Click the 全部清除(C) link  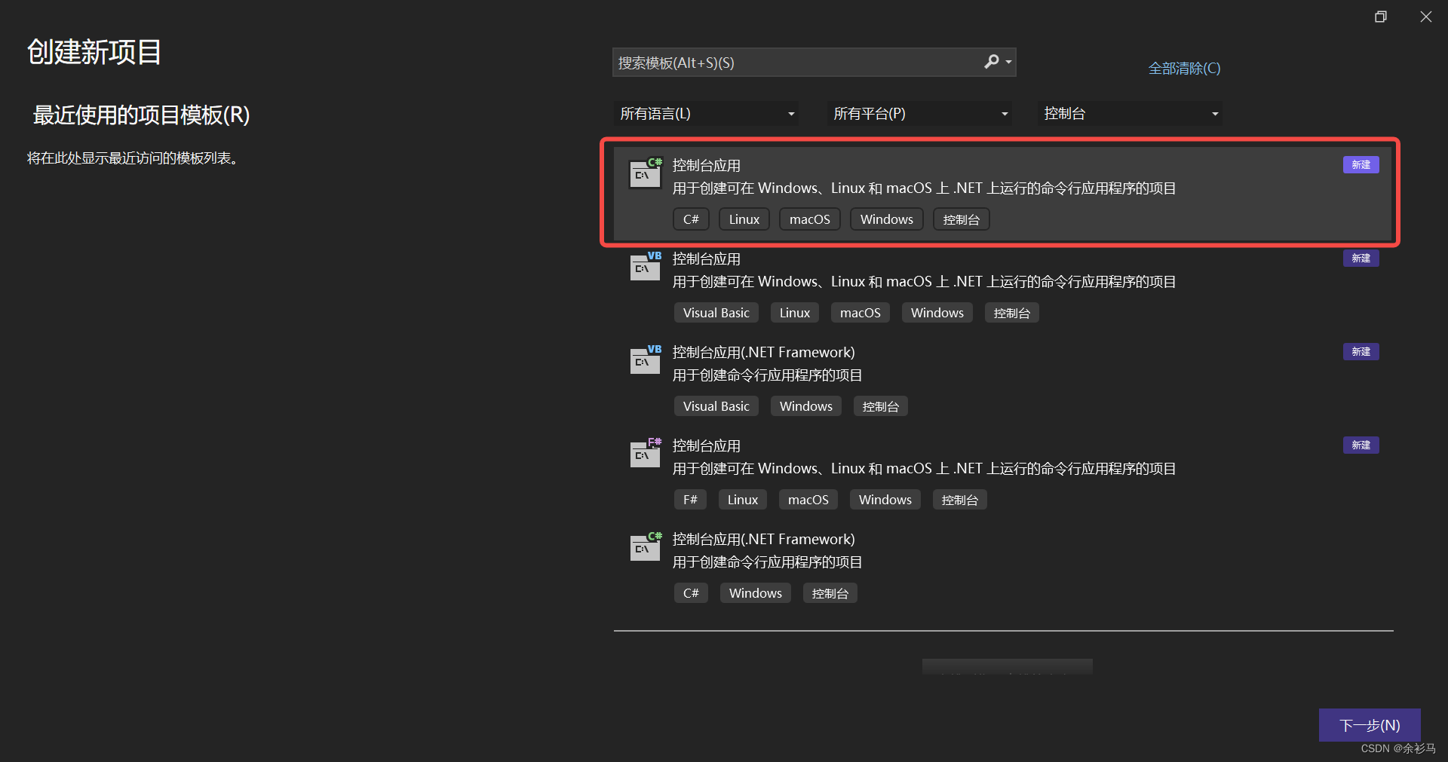[x=1184, y=69]
